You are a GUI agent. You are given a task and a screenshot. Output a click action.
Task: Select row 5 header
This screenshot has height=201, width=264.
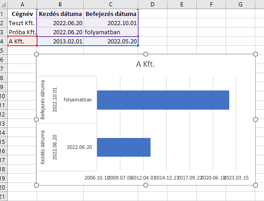pyautogui.click(x=3, y=50)
